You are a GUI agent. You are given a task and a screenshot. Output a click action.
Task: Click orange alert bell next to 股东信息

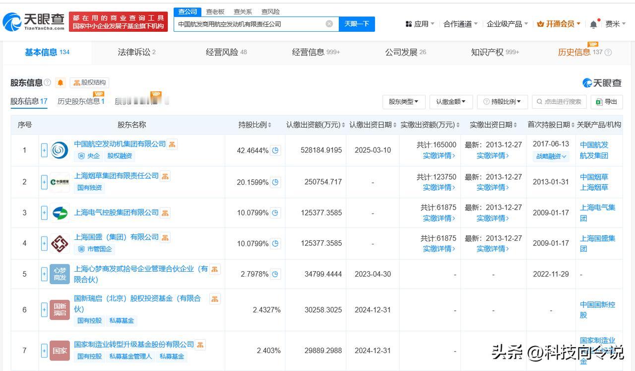(x=61, y=82)
